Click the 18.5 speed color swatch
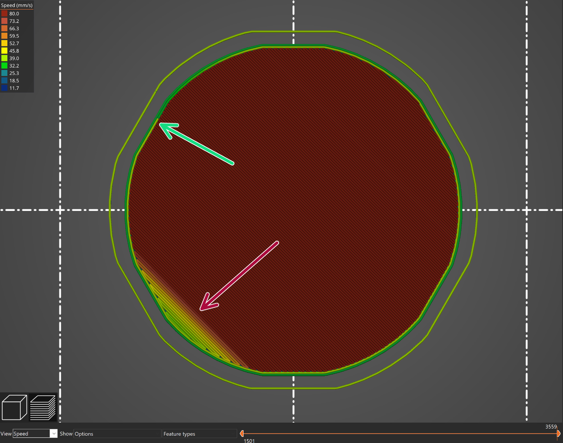Image resolution: width=563 pixels, height=443 pixels. click(4, 81)
